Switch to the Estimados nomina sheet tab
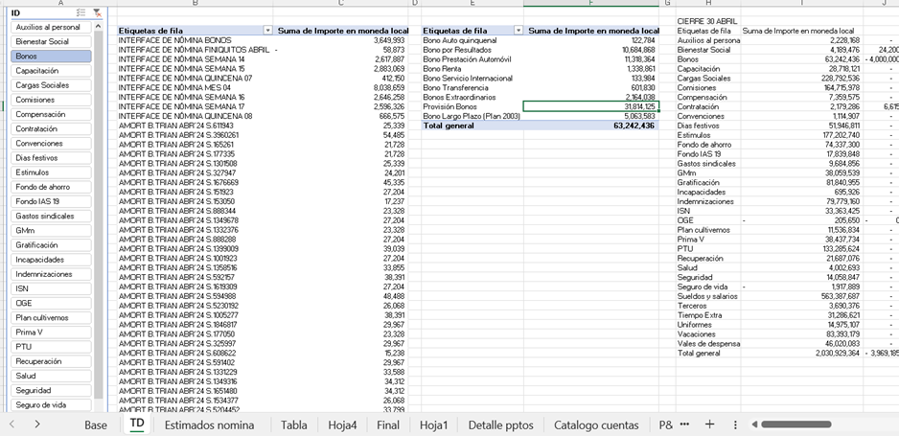The height and width of the screenshot is (436, 899). [209, 424]
